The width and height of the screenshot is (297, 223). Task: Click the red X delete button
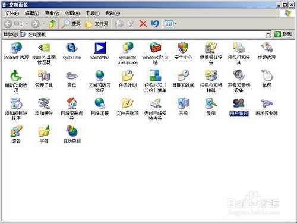[143, 24]
